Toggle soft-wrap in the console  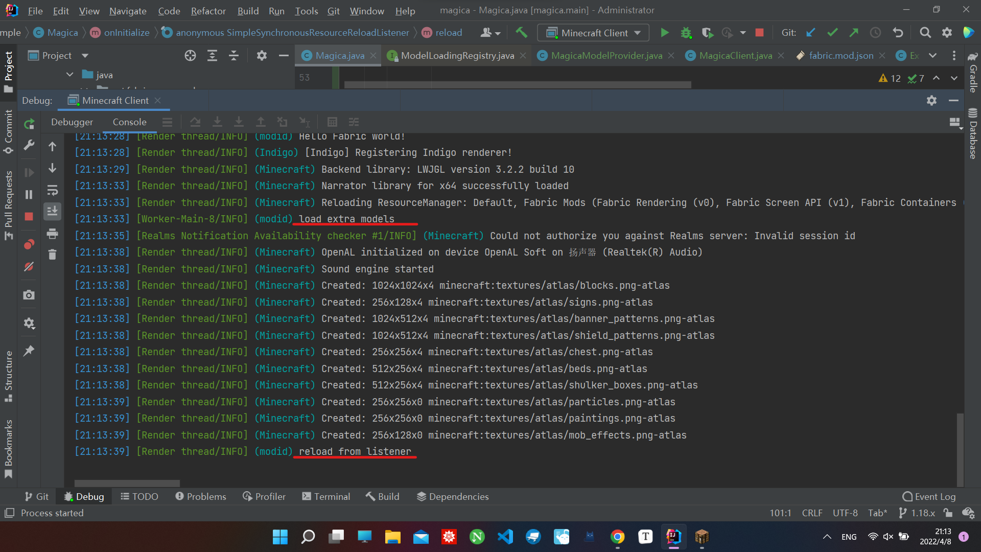point(53,191)
